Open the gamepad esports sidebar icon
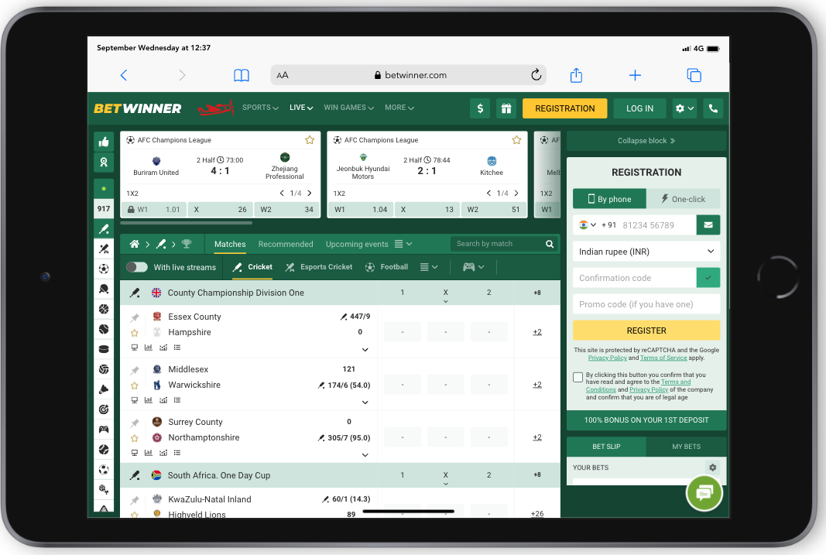 [x=104, y=429]
